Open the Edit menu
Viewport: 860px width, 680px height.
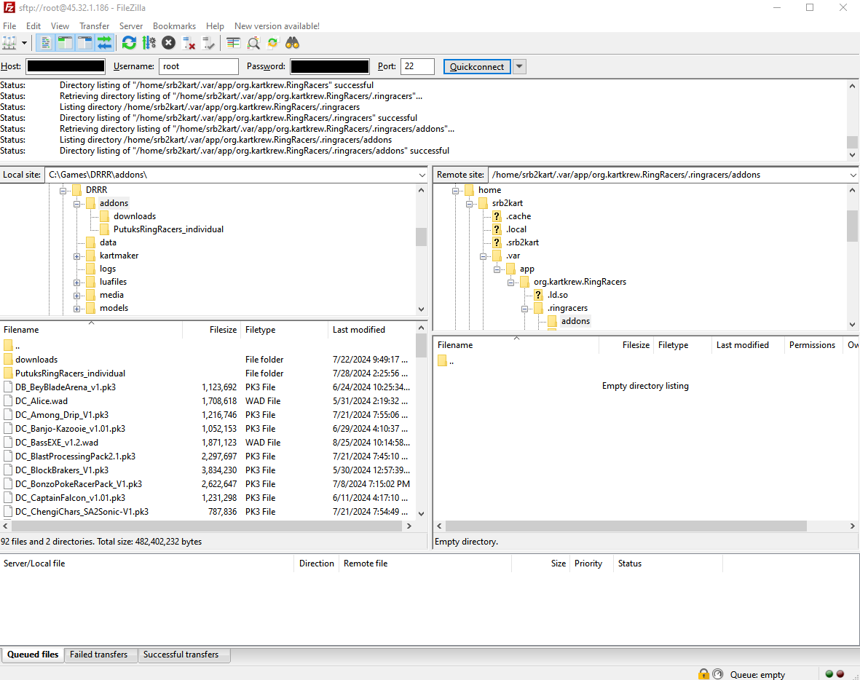click(x=33, y=25)
